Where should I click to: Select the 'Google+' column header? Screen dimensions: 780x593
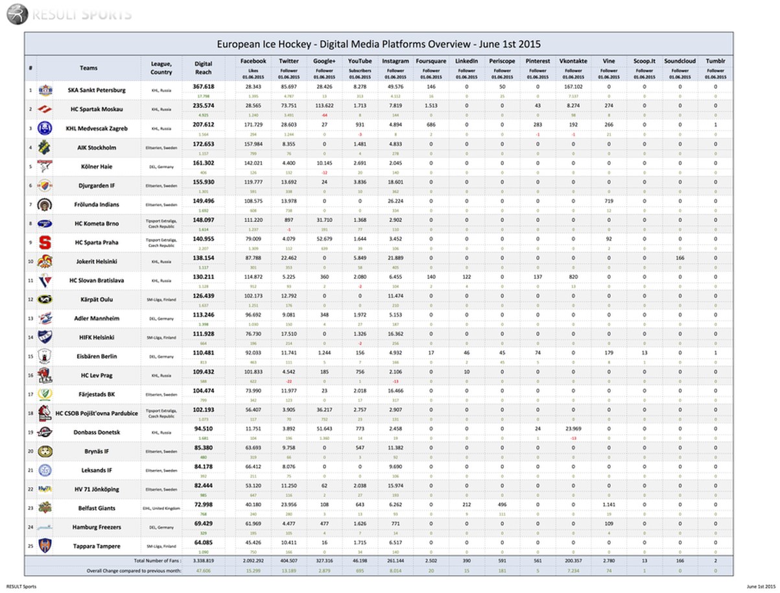tap(324, 61)
